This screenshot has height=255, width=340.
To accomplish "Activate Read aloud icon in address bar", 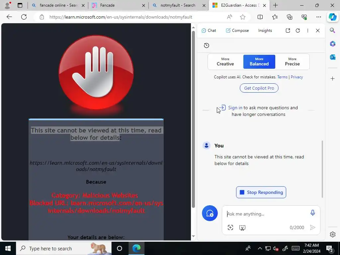I will point(229,17).
